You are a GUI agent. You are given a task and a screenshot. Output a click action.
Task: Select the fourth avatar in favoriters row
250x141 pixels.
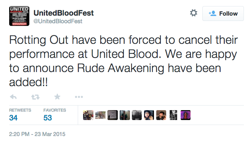(x=125, y=115)
